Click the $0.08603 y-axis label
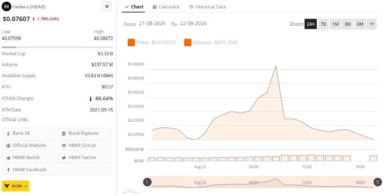386x196 pixels. click(136, 64)
